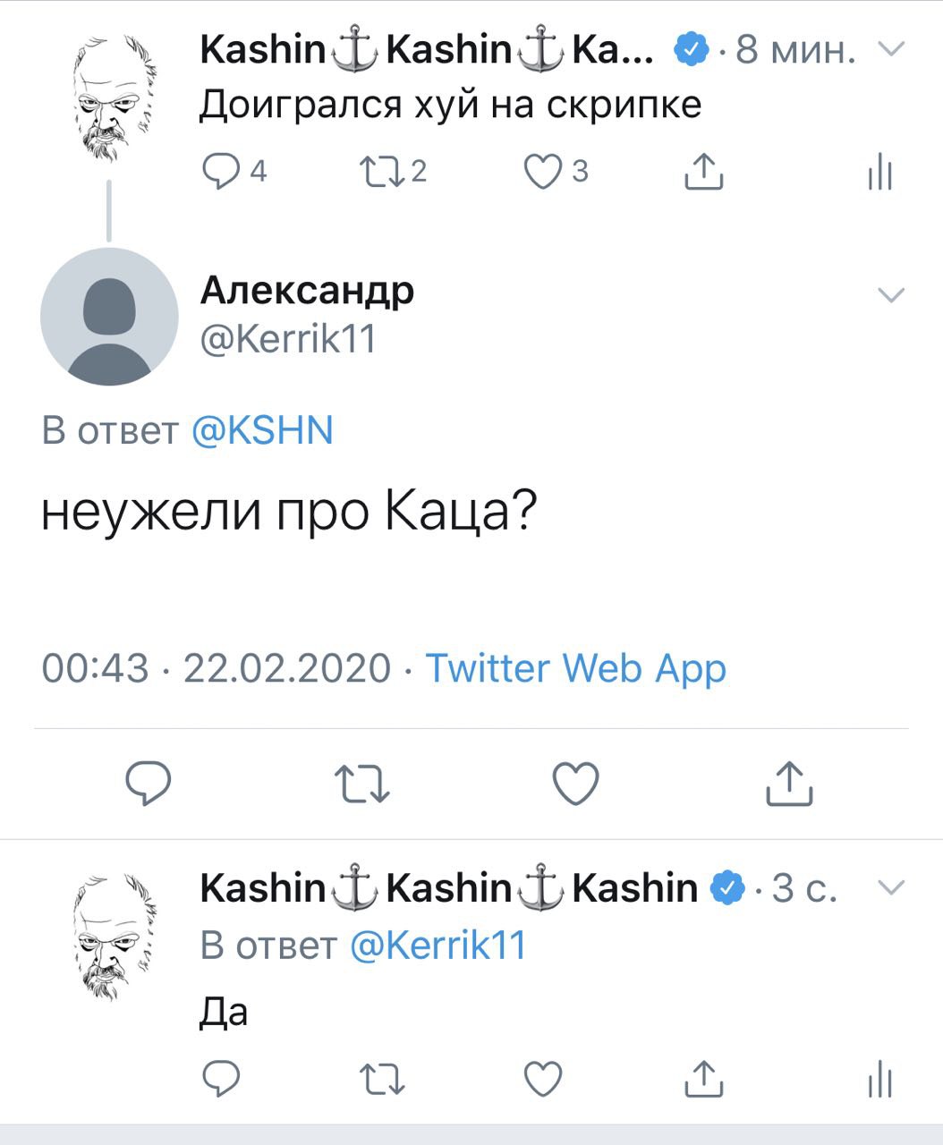Screen dimensions: 943x1145
Task: Expand options menu for Александр's tweet
Action: click(x=891, y=294)
